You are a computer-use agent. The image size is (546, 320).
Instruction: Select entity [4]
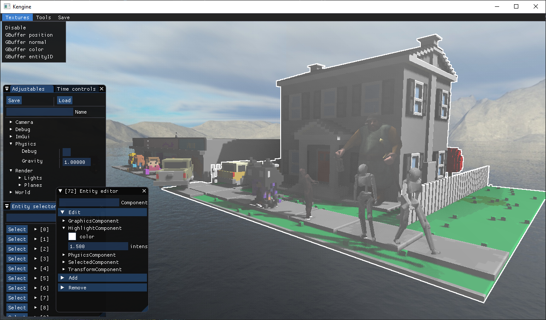click(17, 269)
